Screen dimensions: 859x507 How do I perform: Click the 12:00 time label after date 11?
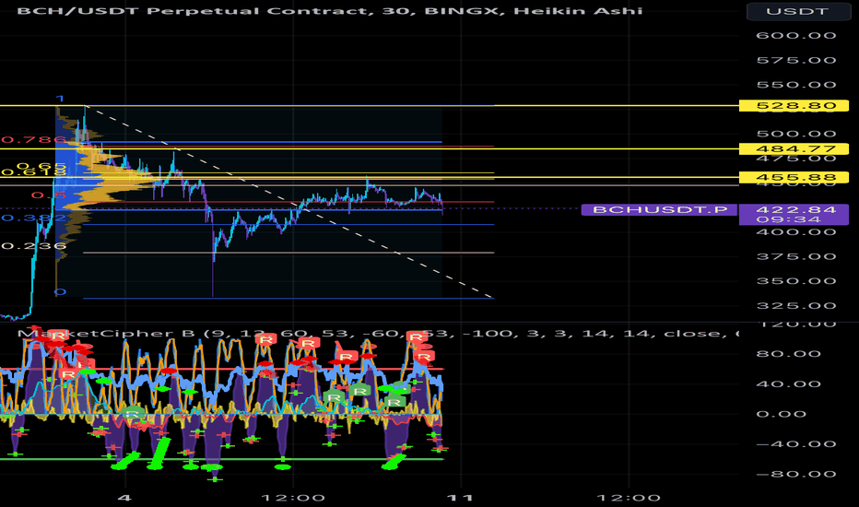tap(629, 498)
